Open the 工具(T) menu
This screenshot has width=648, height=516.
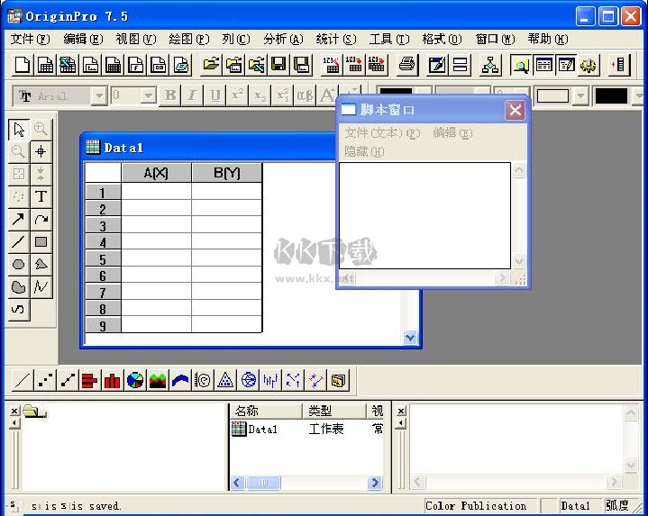point(388,39)
